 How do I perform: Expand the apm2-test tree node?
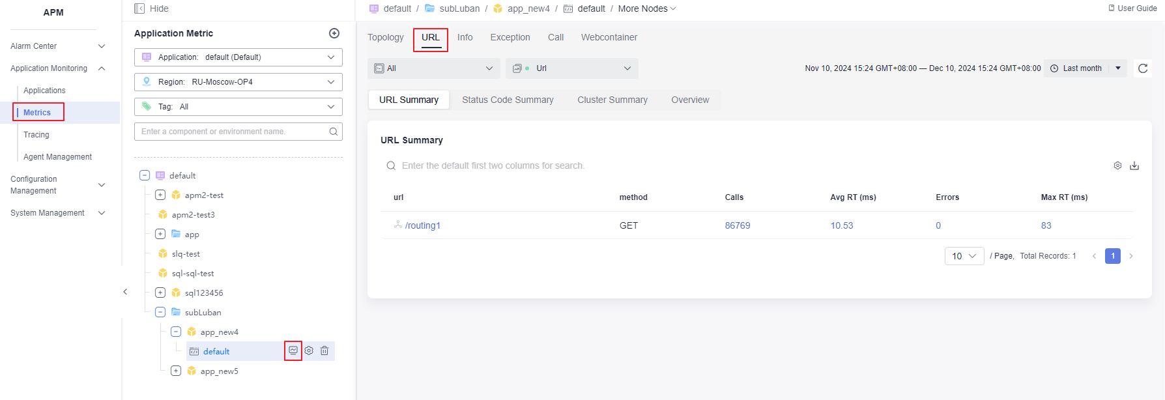(160, 195)
